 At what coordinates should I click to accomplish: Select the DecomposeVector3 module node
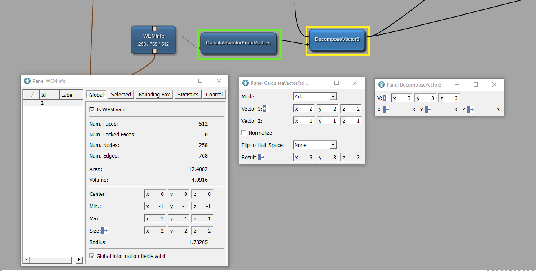tap(337, 39)
